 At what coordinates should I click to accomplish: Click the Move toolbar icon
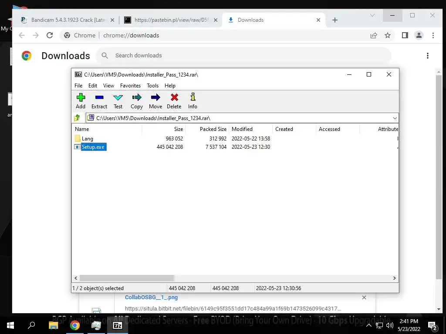[x=155, y=101]
